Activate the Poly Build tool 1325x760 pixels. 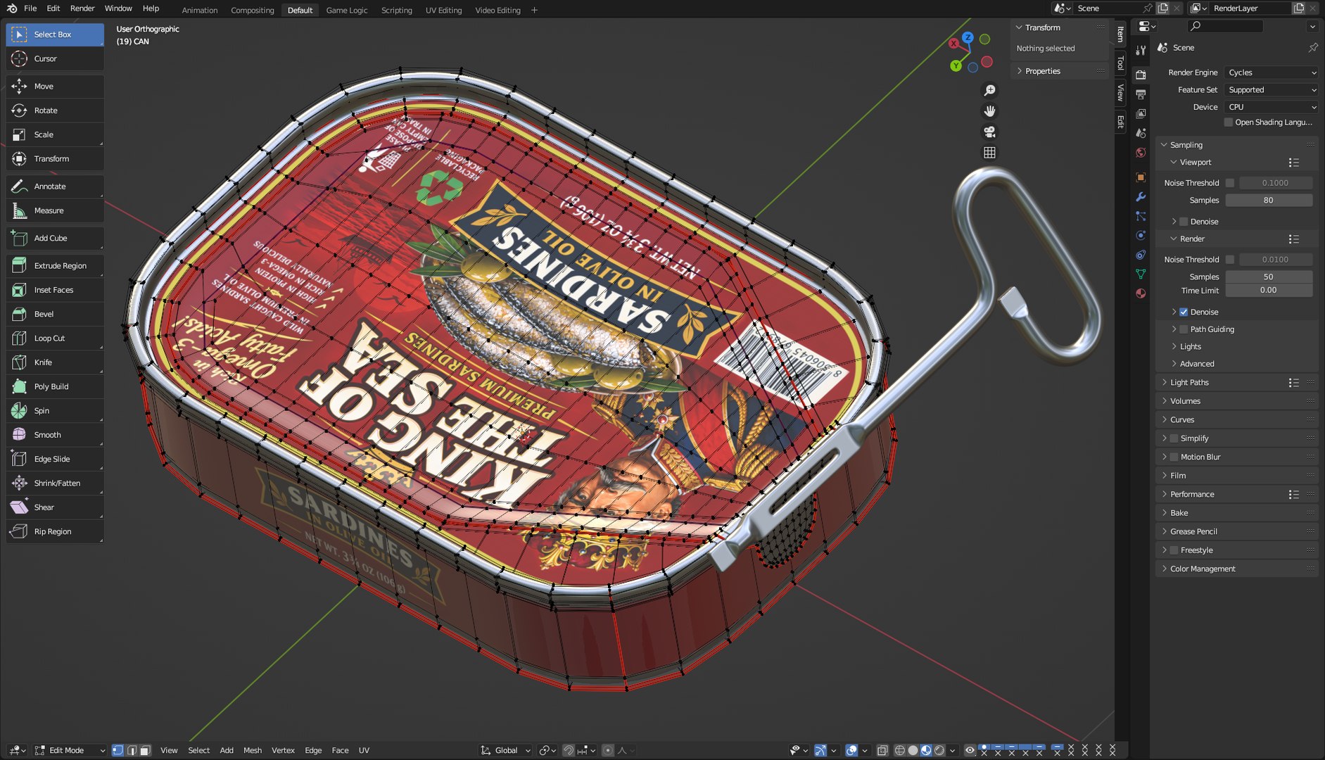pyautogui.click(x=55, y=386)
